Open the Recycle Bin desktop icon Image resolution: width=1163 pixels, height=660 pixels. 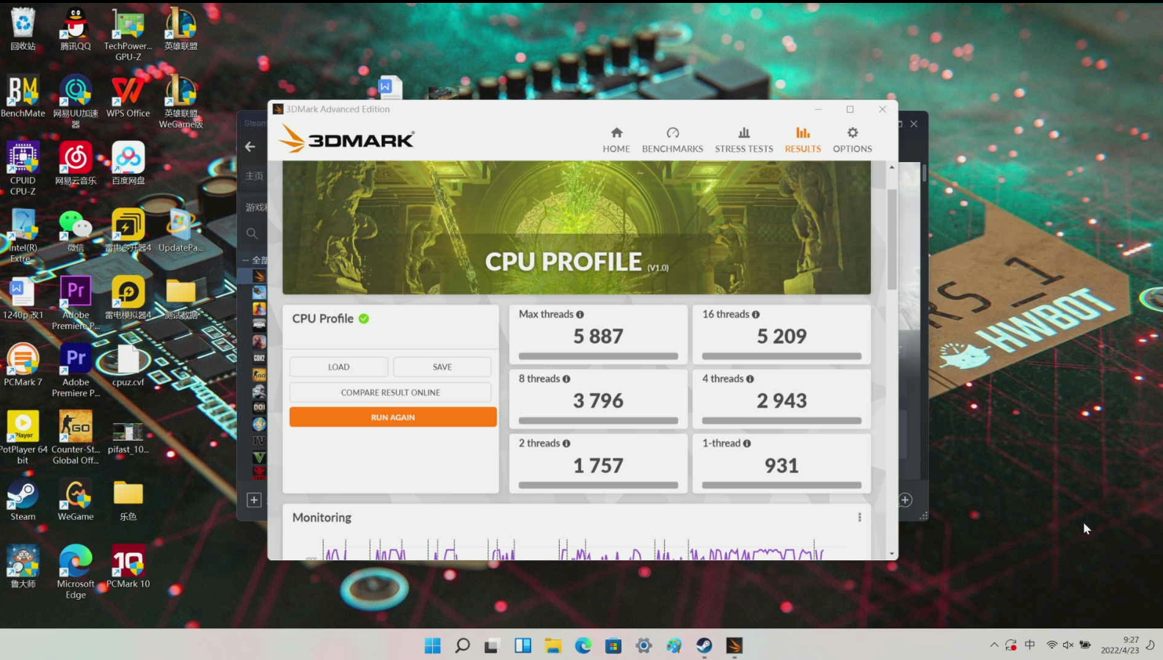(x=23, y=29)
